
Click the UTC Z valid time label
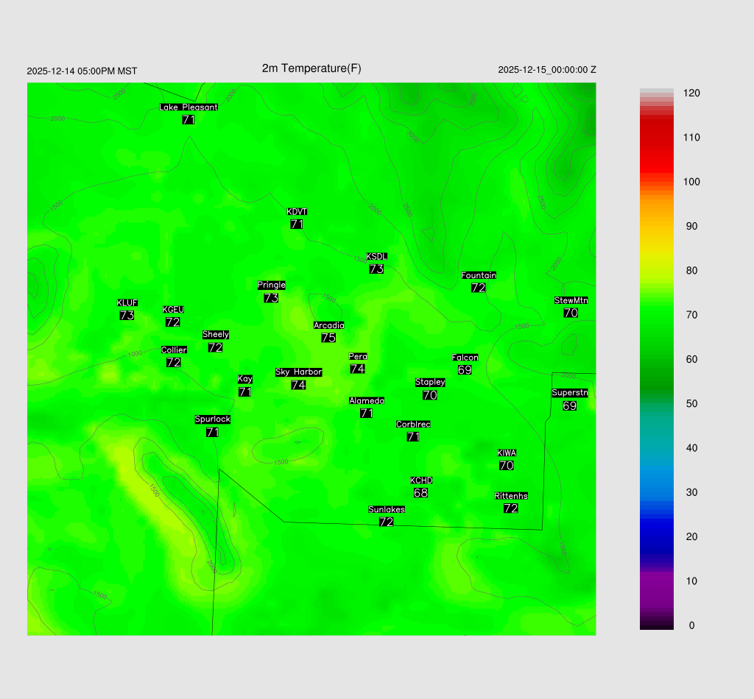(547, 70)
